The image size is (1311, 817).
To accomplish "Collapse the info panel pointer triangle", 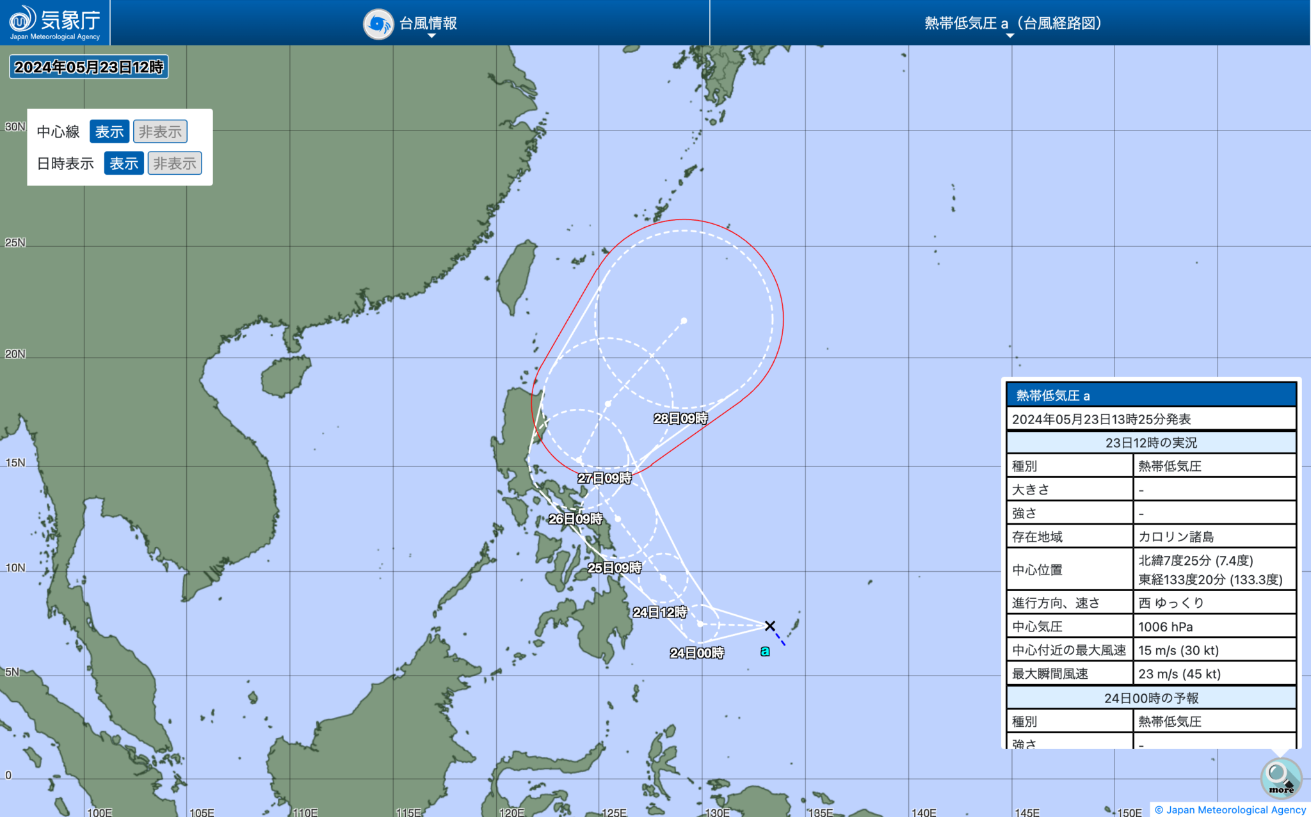I will click(x=1280, y=752).
